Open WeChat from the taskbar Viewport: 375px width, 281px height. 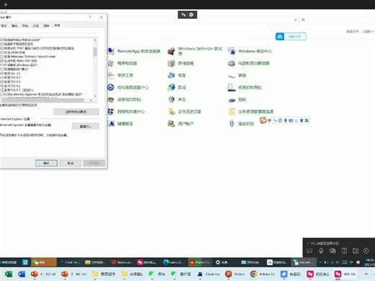pyautogui.click(x=44, y=262)
